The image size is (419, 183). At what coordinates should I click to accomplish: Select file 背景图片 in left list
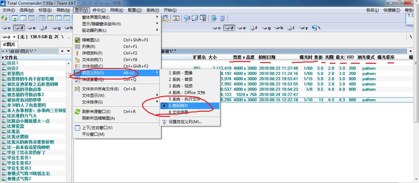click(x=15, y=74)
